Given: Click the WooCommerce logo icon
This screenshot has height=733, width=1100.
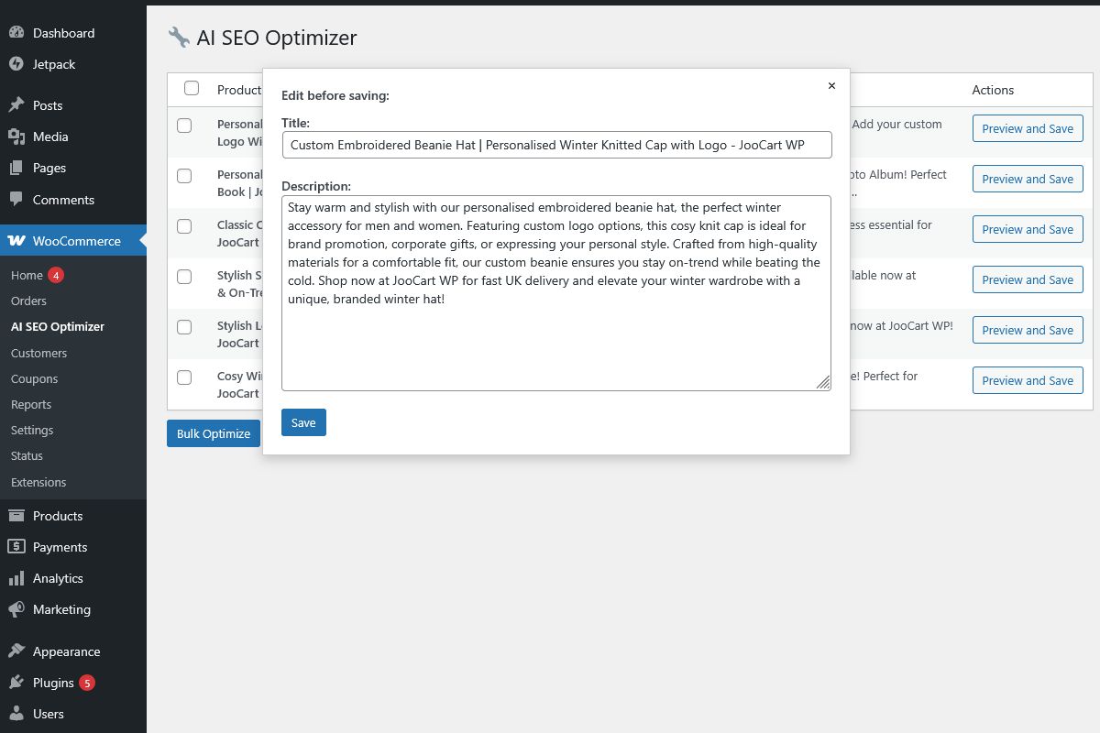Looking at the screenshot, I should (16, 241).
